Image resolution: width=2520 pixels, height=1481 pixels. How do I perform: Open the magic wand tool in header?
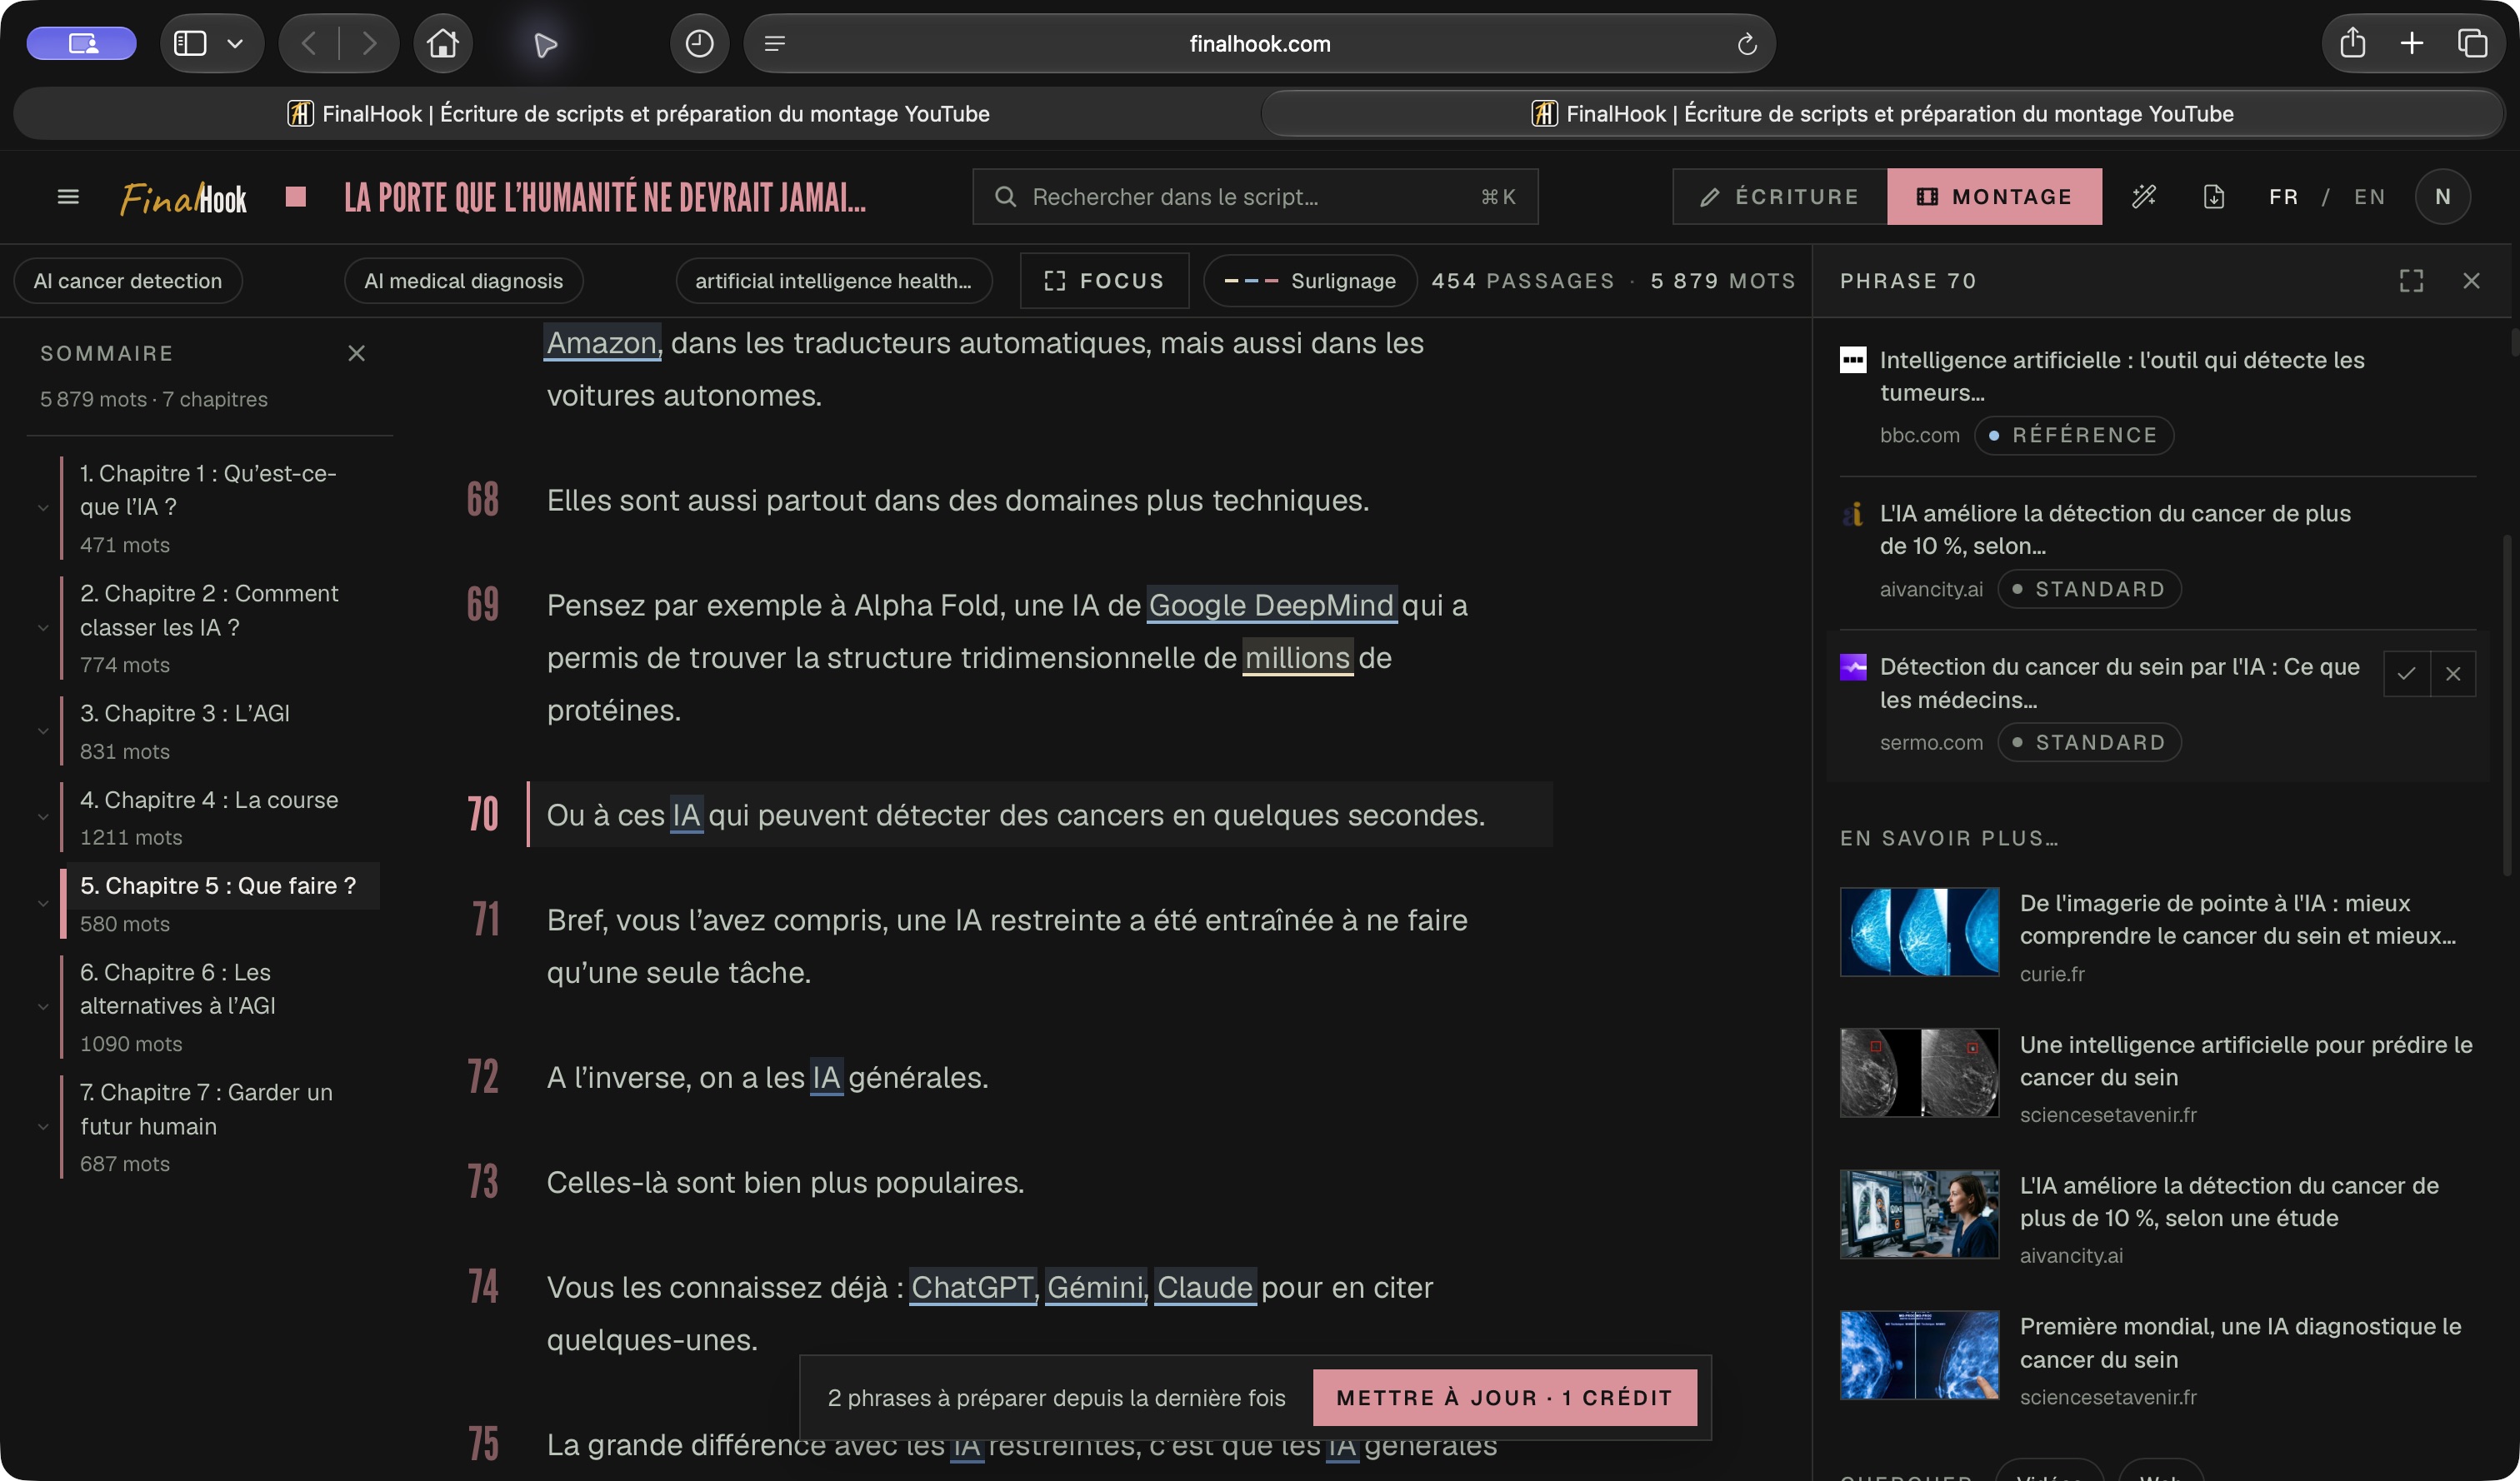pyautogui.click(x=2143, y=197)
